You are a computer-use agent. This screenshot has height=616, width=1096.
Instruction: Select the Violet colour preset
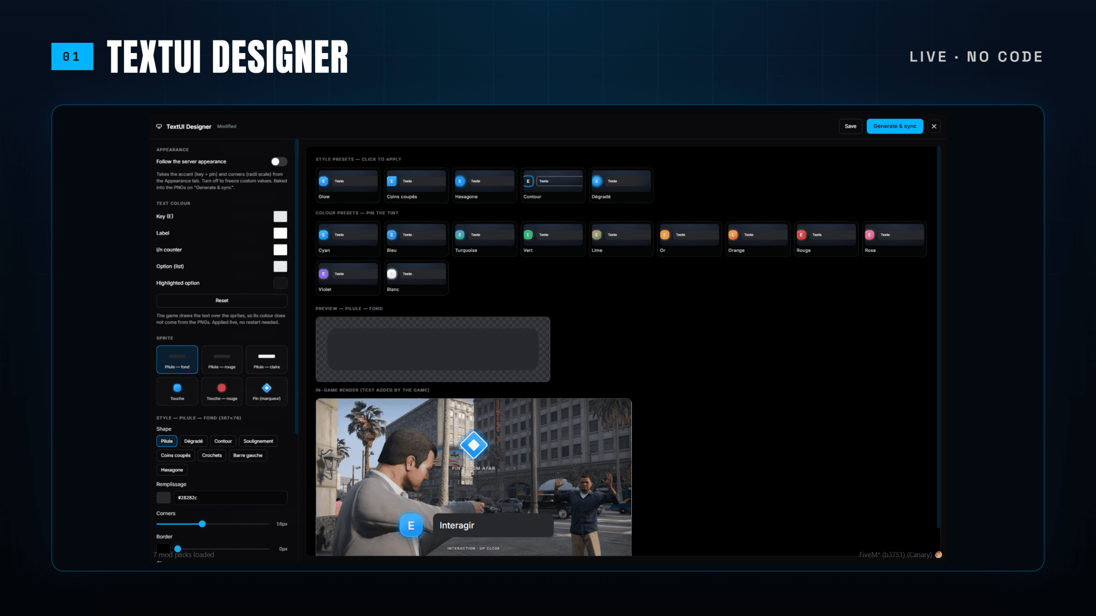(347, 278)
